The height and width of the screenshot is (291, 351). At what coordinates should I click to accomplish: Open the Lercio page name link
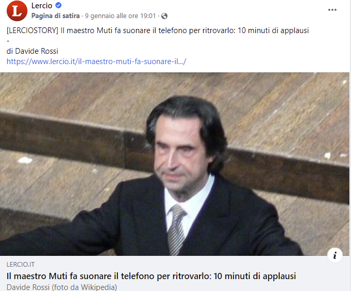[42, 6]
